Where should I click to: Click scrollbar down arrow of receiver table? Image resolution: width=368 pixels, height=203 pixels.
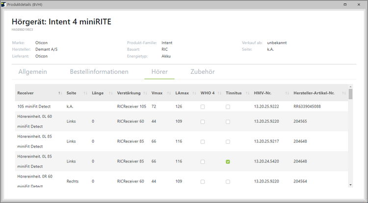(x=350, y=185)
